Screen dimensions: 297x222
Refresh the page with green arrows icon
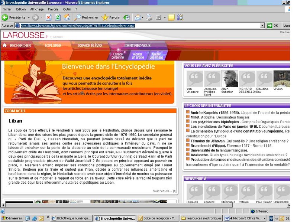[x=58, y=17]
